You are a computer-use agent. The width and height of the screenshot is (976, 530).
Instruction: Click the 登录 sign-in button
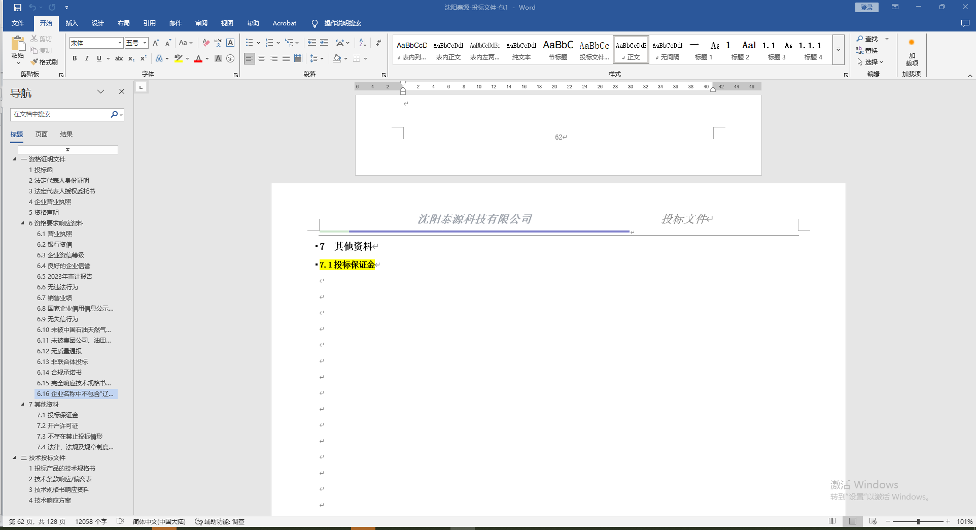867,7
